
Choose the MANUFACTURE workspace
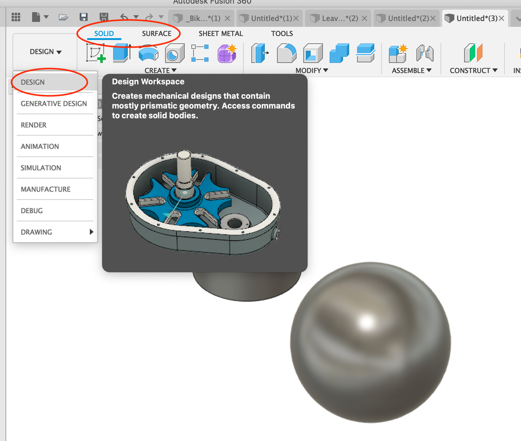click(x=55, y=189)
